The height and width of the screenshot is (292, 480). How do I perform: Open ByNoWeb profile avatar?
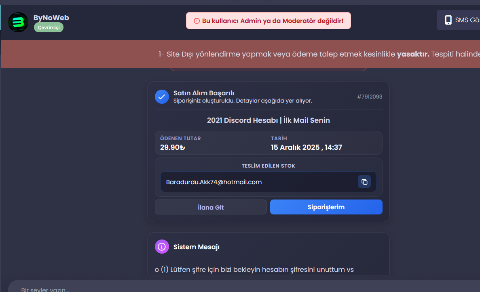[x=18, y=22]
